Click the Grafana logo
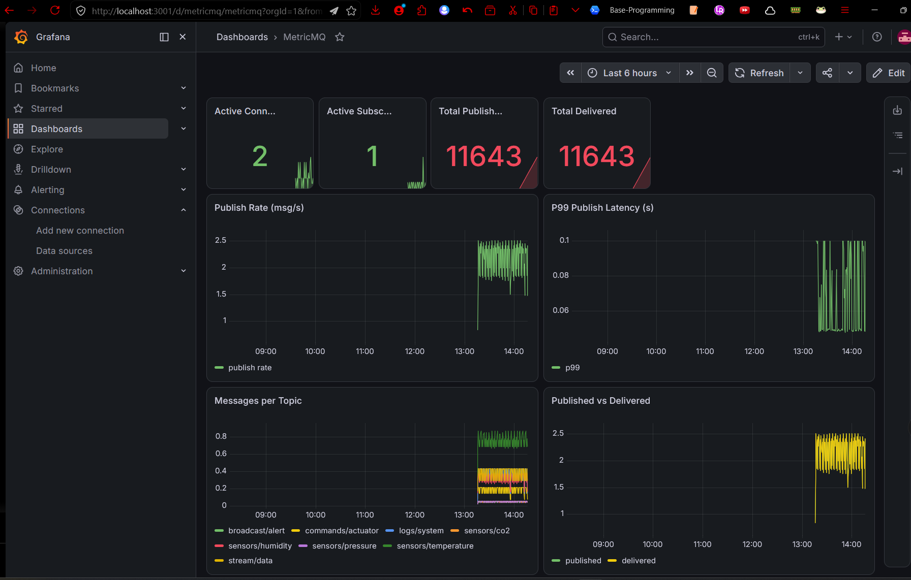 click(21, 37)
